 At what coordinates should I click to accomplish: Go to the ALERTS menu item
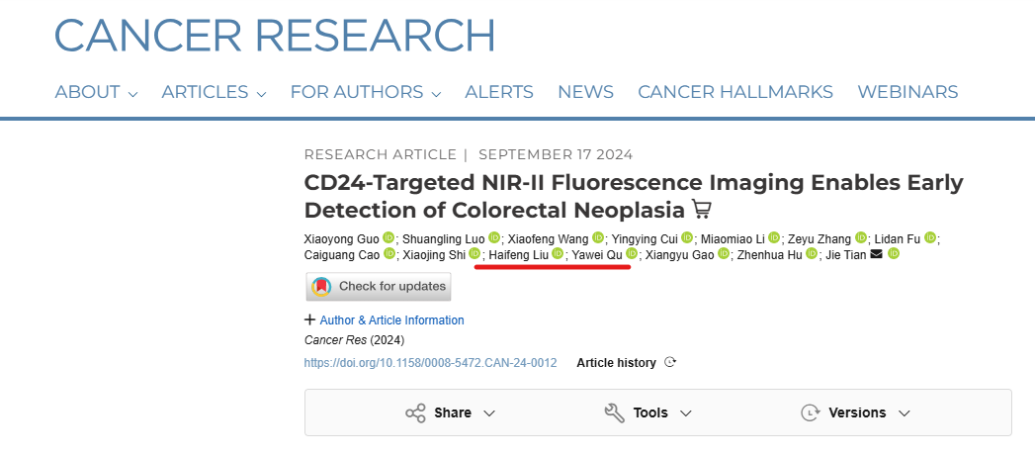tap(499, 92)
